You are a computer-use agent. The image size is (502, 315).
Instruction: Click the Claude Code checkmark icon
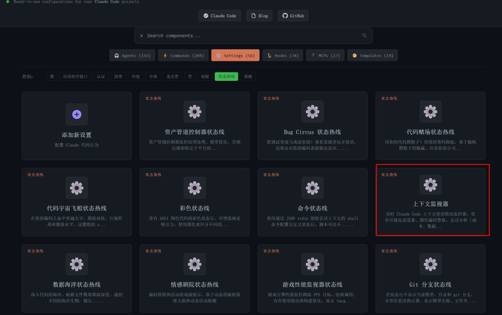206,16
